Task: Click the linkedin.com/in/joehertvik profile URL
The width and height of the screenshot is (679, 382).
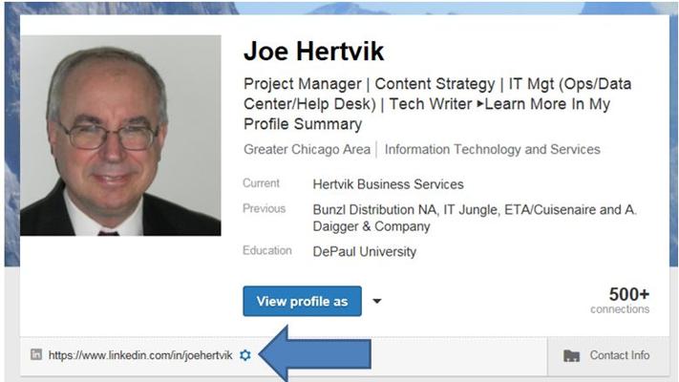Action: [140, 355]
